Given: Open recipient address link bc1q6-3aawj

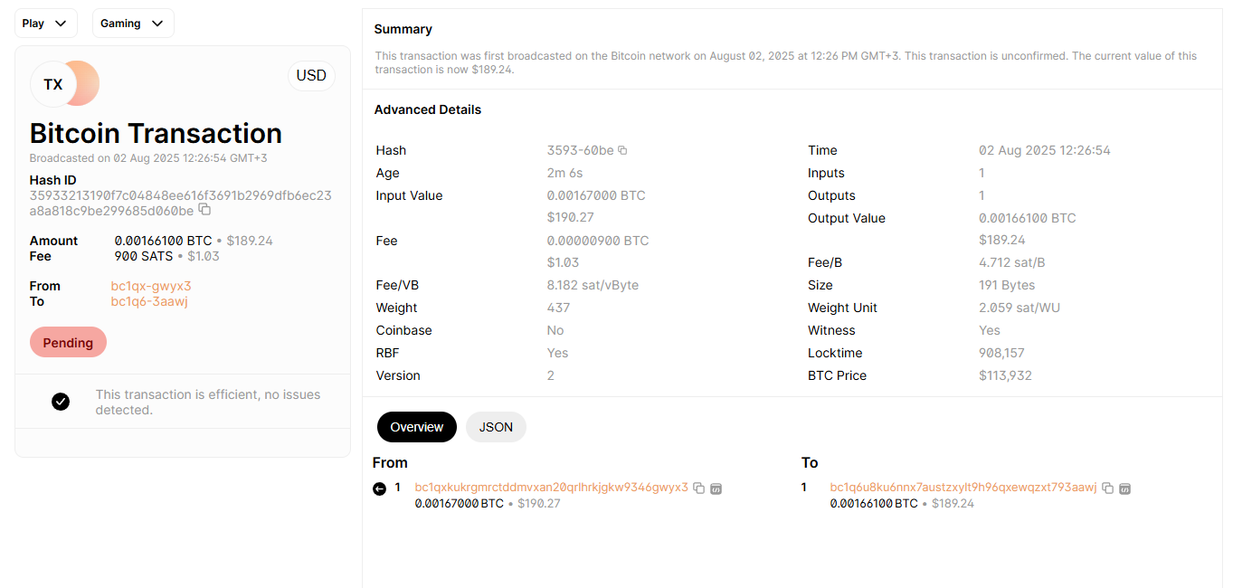Looking at the screenshot, I should pos(149,301).
